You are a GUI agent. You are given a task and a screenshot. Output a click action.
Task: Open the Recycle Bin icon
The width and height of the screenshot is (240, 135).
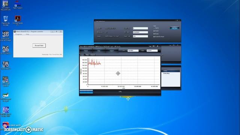[x=6, y=21]
